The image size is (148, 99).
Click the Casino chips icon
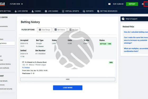click(x=33, y=11)
